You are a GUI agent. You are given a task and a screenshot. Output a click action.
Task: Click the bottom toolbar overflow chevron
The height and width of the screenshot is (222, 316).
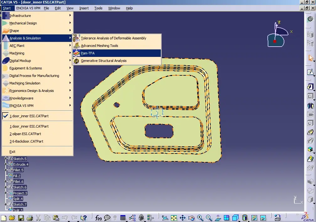tap(297, 215)
